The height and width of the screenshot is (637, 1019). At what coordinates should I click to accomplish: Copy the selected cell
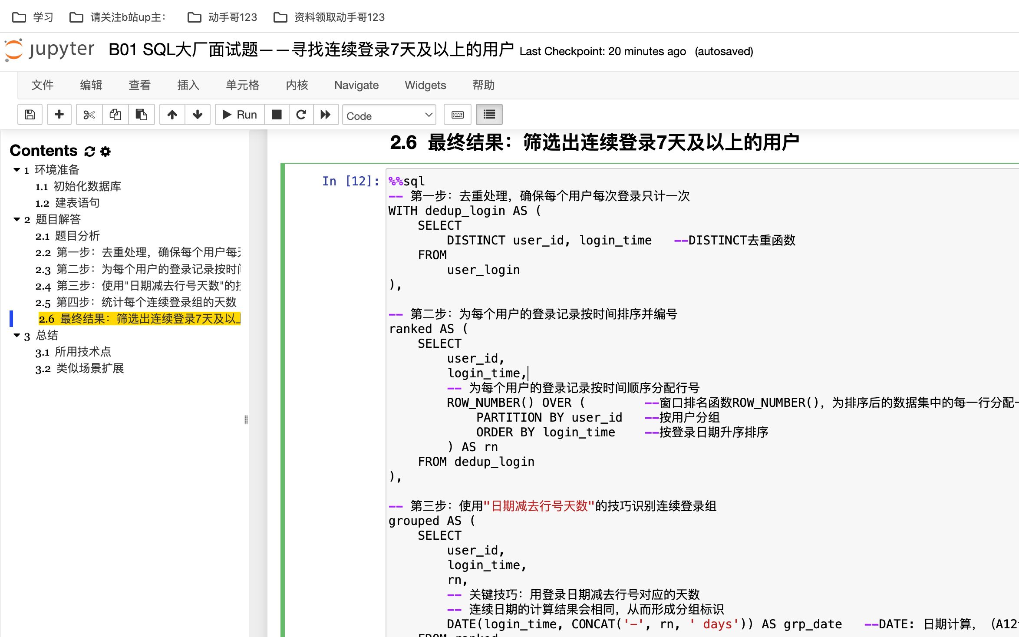115,114
